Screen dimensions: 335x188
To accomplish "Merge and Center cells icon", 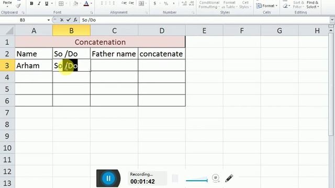I will 141,4.
